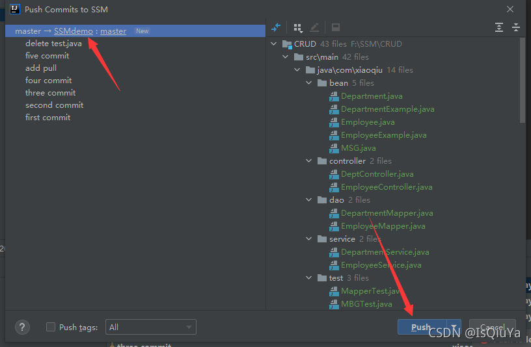Collapse the controller folder chevron
The image size is (531, 347).
click(x=309, y=161)
